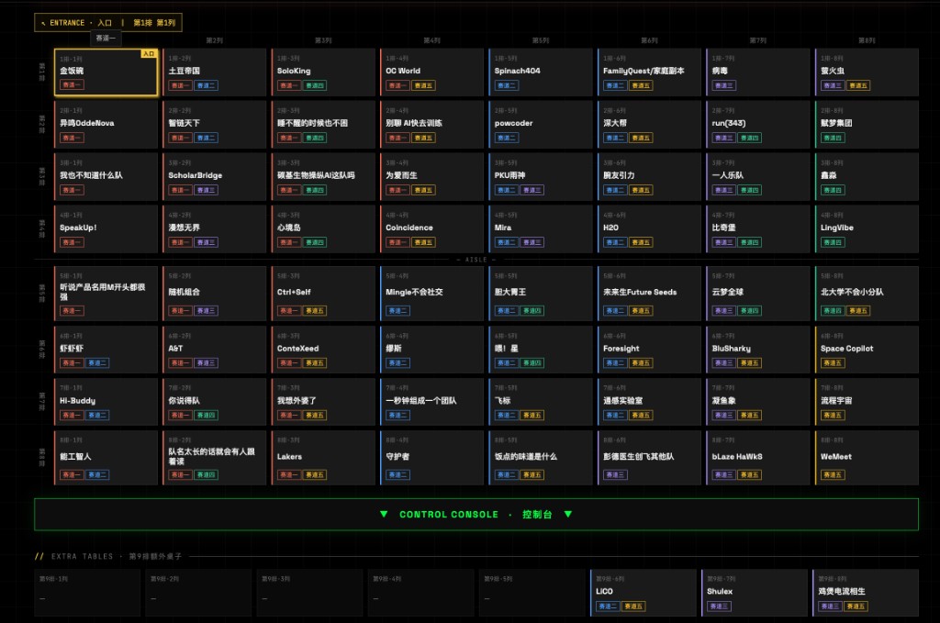Click the ENTRANCE · 入口 label box
The image size is (940, 623).
point(108,23)
